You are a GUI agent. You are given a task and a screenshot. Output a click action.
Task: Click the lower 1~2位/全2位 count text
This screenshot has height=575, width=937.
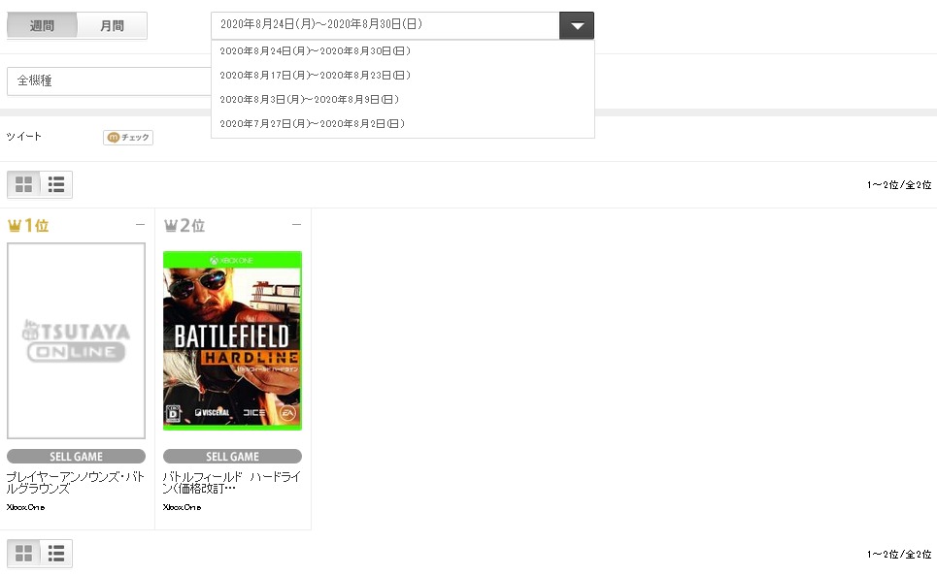pyautogui.click(x=899, y=554)
